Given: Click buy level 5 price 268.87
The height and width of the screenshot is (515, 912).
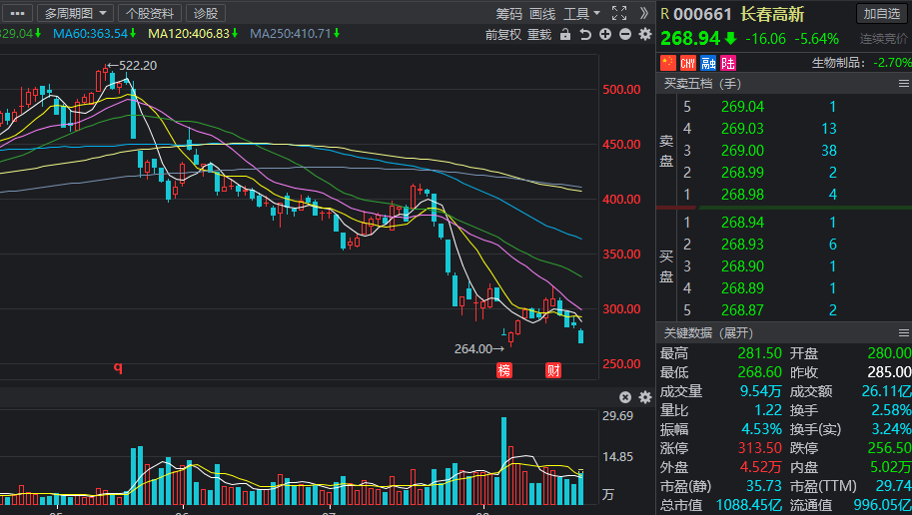Looking at the screenshot, I should click(x=742, y=310).
